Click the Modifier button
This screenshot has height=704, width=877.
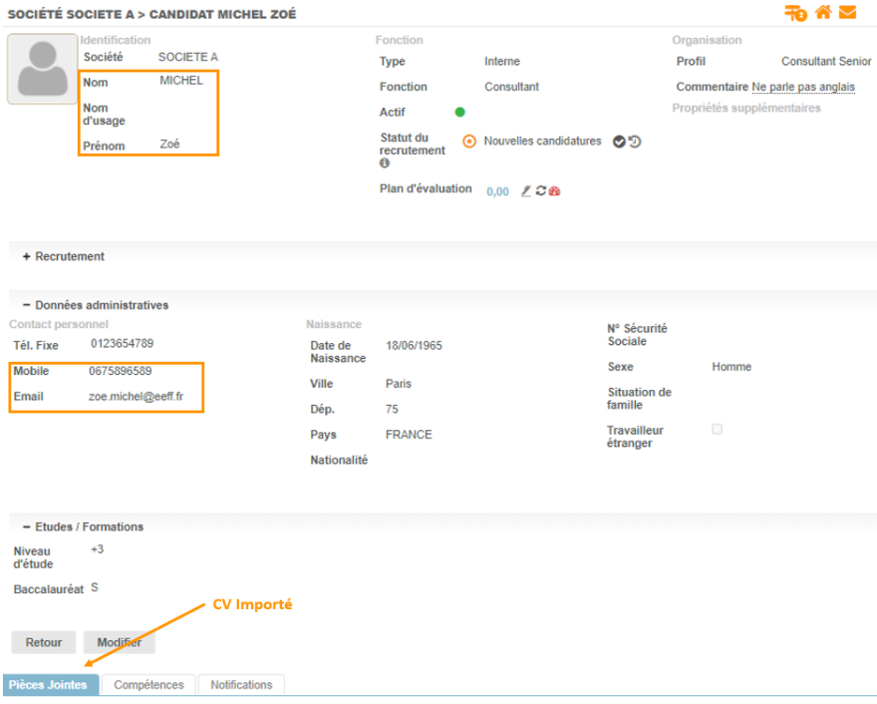(119, 642)
